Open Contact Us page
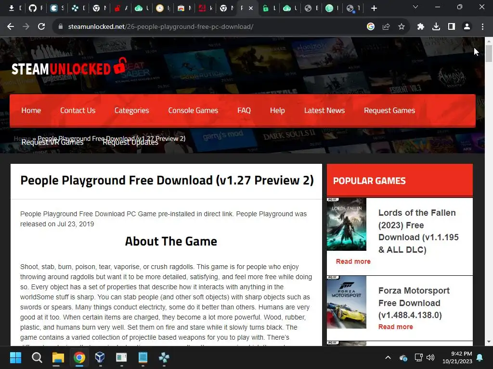 (x=78, y=111)
